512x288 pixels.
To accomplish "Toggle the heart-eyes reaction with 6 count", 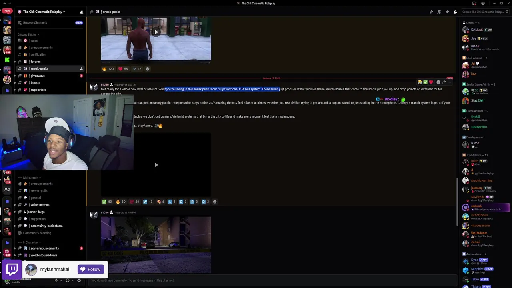I will pos(161,202).
